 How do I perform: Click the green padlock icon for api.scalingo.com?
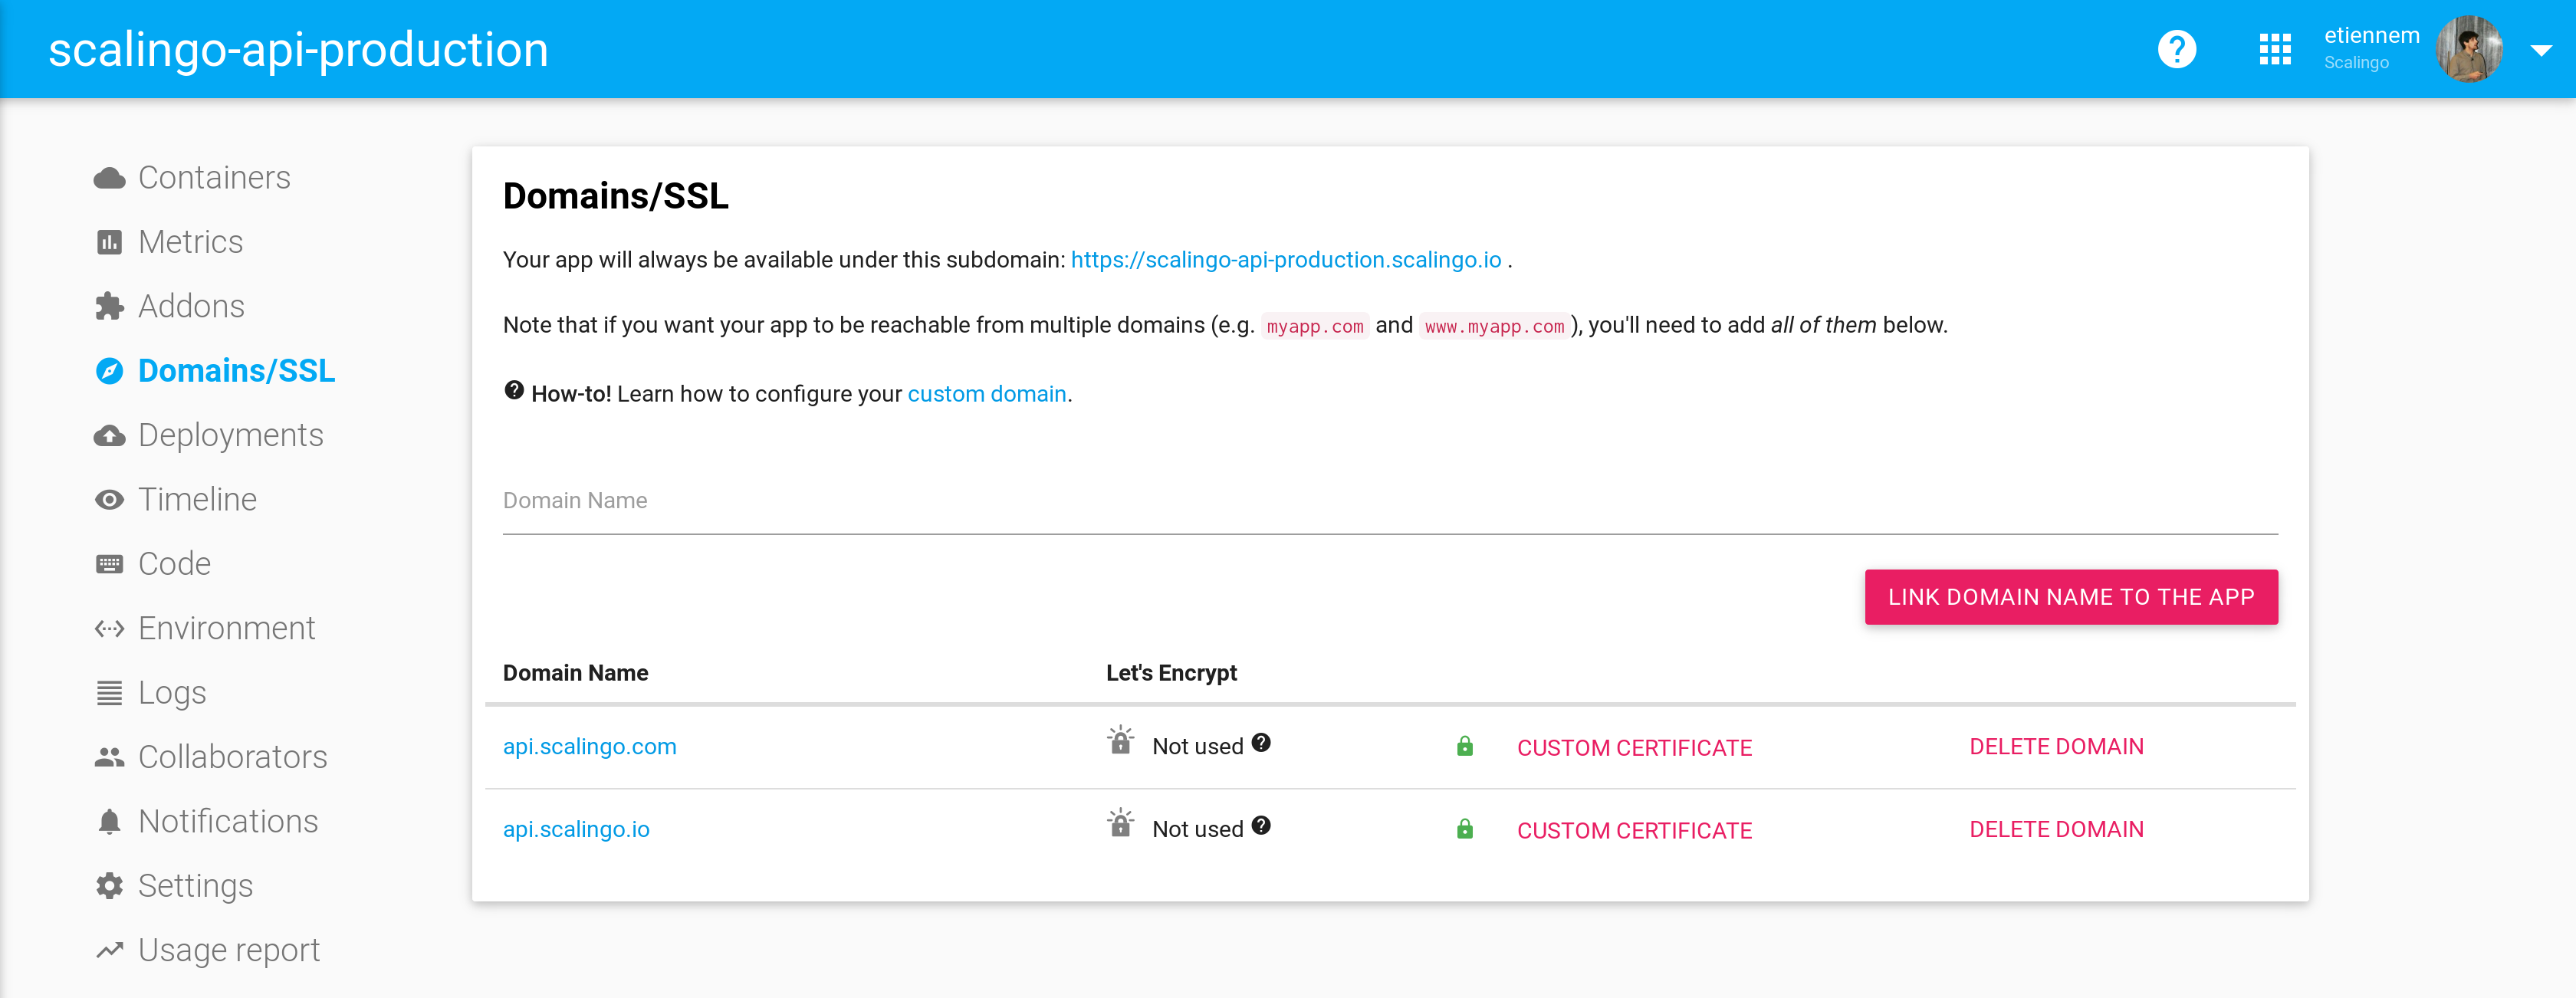click(1465, 747)
